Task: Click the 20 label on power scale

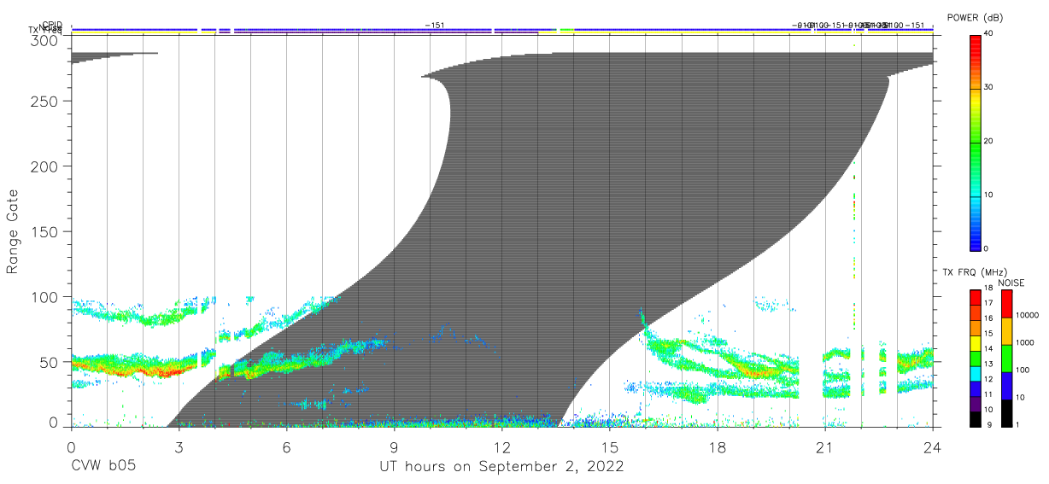Action: tap(990, 142)
